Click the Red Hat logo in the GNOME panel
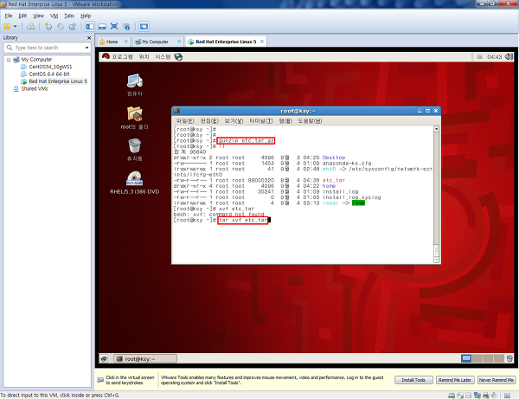 tap(106, 56)
